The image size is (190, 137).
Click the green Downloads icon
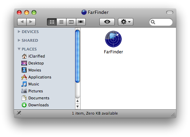(24, 105)
